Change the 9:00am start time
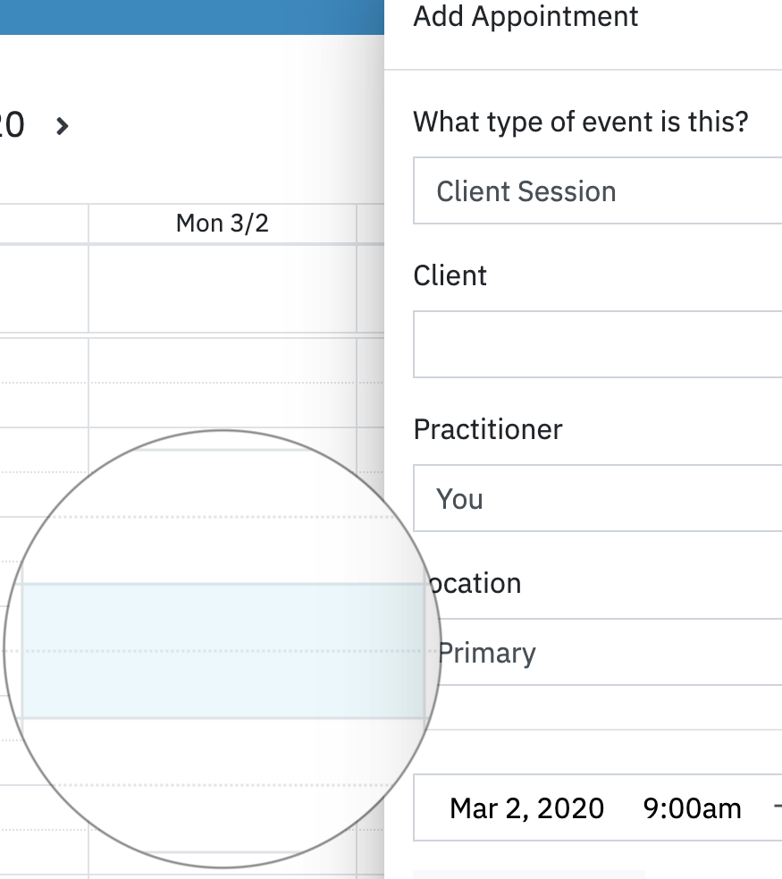The width and height of the screenshot is (782, 879). pos(692,808)
